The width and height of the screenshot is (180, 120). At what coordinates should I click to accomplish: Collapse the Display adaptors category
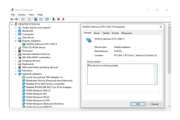pyautogui.click(x=16, y=41)
